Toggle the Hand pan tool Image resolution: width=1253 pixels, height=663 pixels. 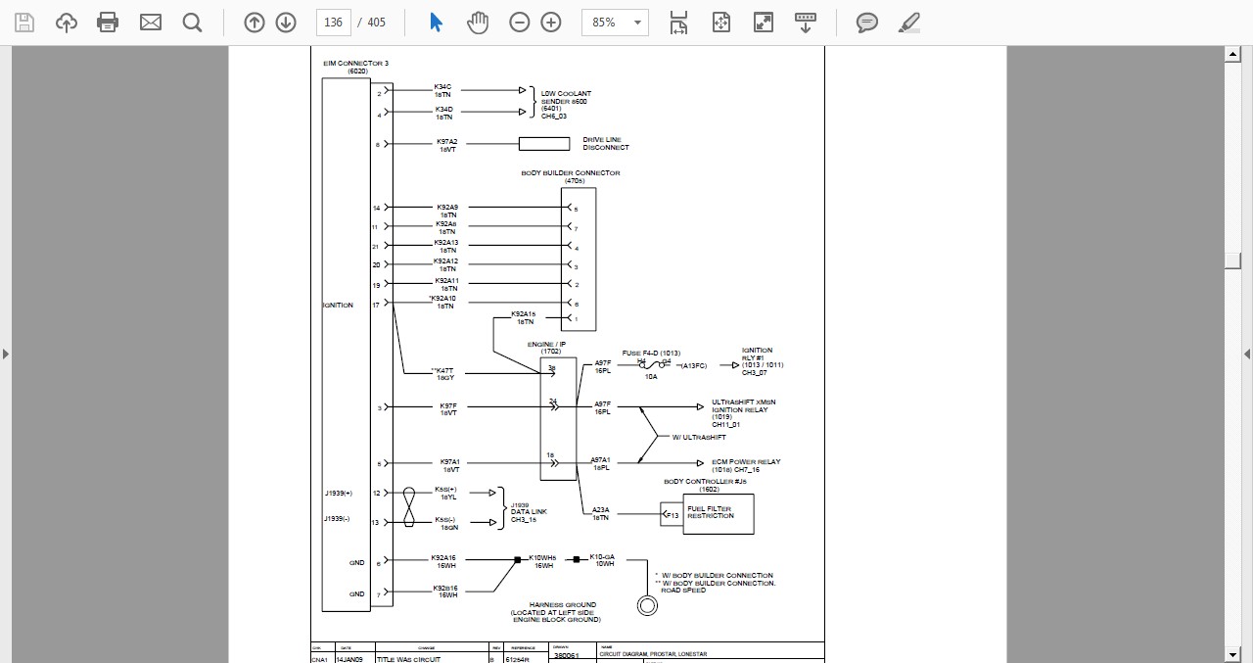[478, 23]
